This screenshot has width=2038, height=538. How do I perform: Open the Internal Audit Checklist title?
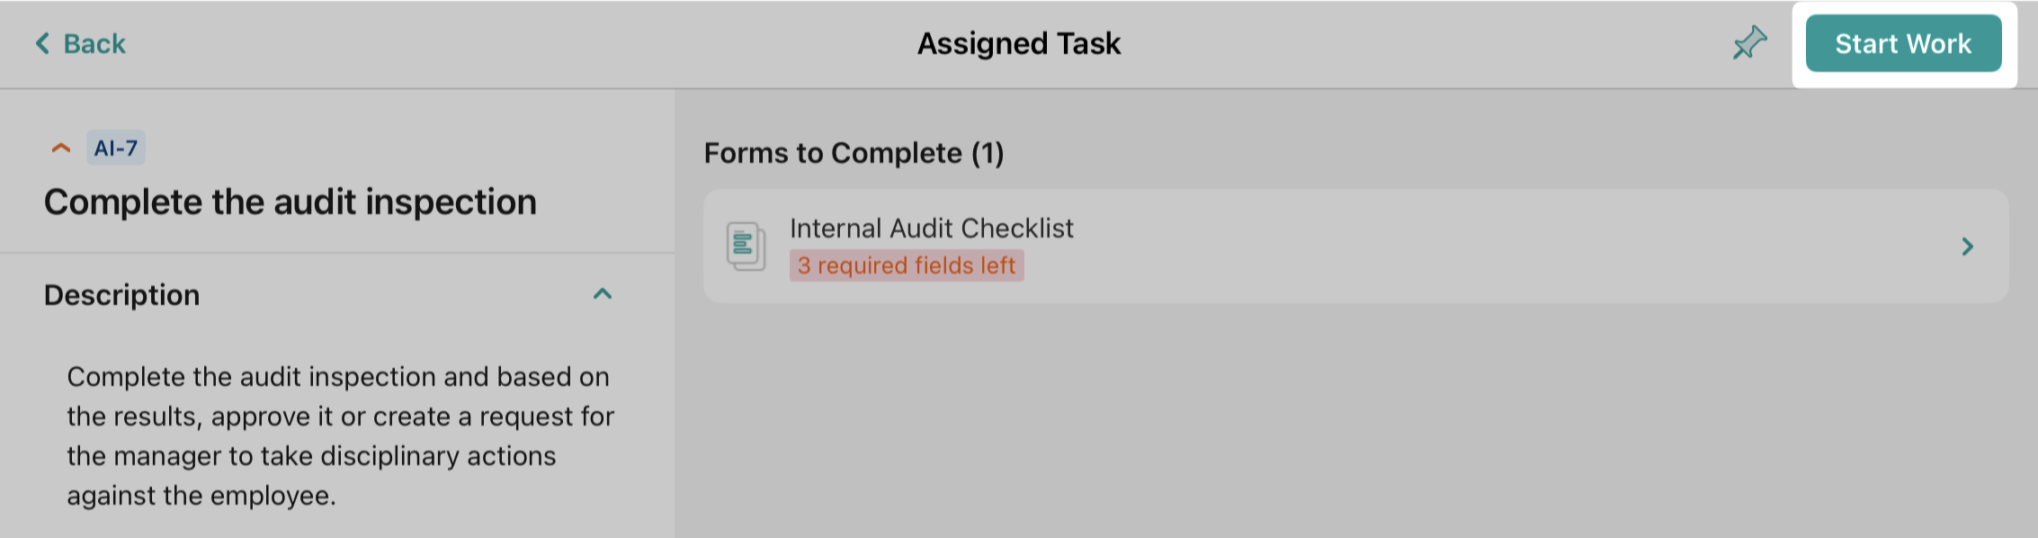click(932, 229)
